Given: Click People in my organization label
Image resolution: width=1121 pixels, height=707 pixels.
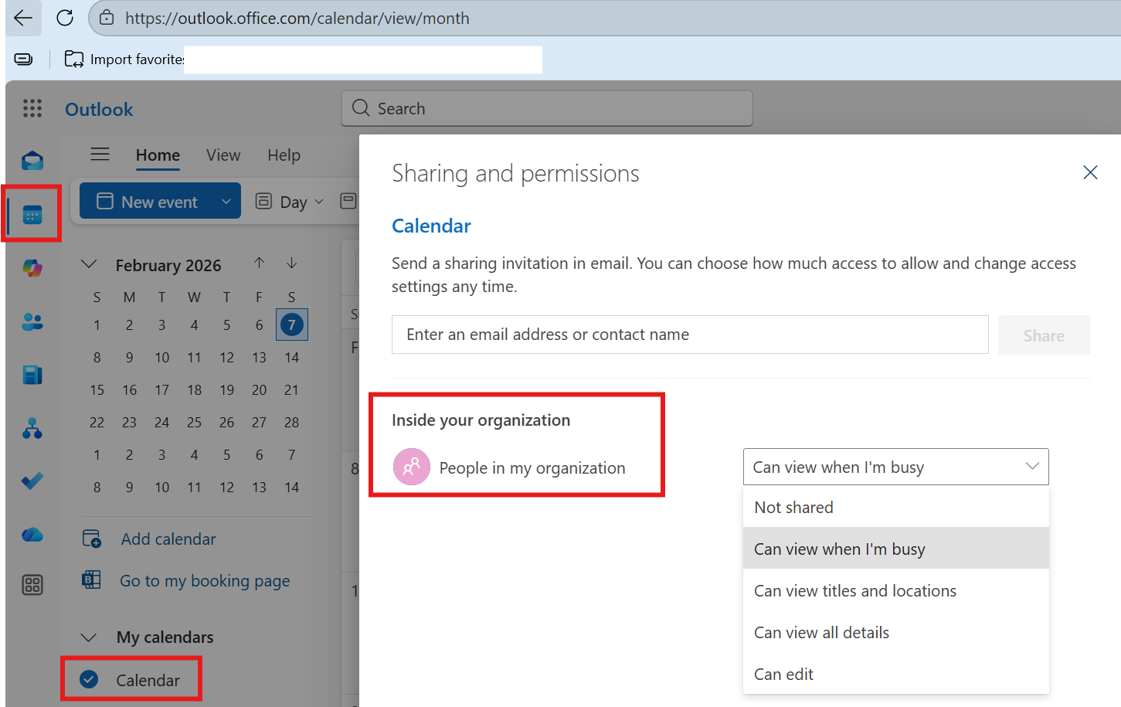Looking at the screenshot, I should pos(532,468).
